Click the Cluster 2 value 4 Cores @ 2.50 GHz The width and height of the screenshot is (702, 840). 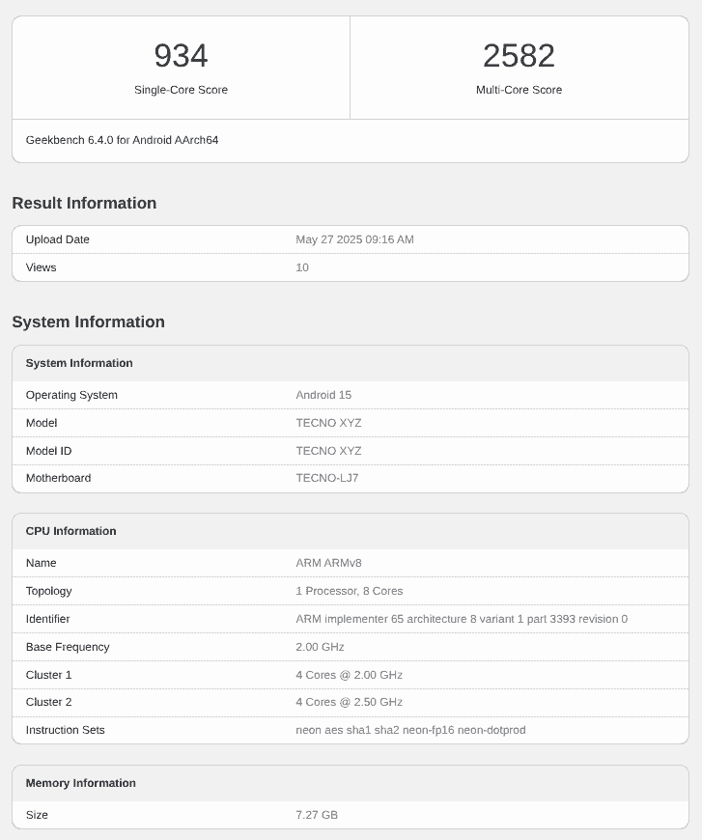[349, 702]
